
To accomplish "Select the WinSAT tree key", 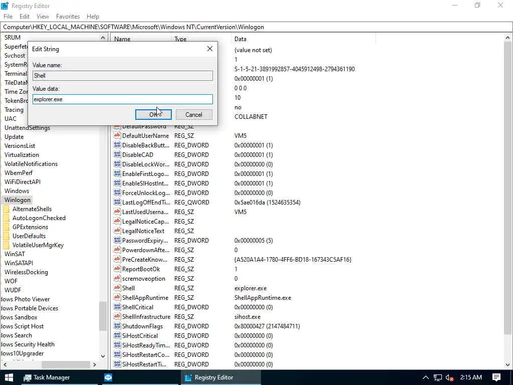I will (15, 254).
